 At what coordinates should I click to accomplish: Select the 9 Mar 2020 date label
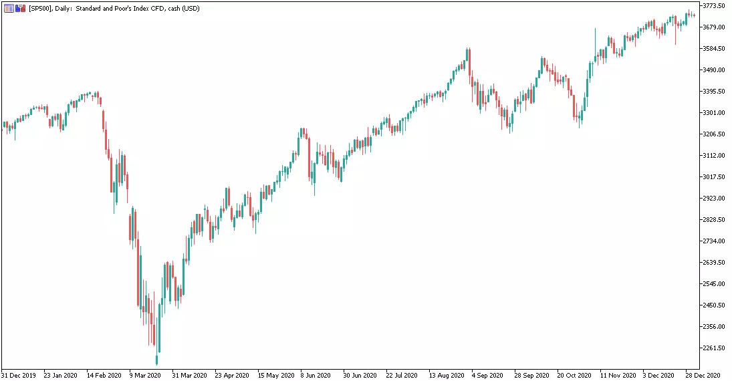(x=145, y=376)
